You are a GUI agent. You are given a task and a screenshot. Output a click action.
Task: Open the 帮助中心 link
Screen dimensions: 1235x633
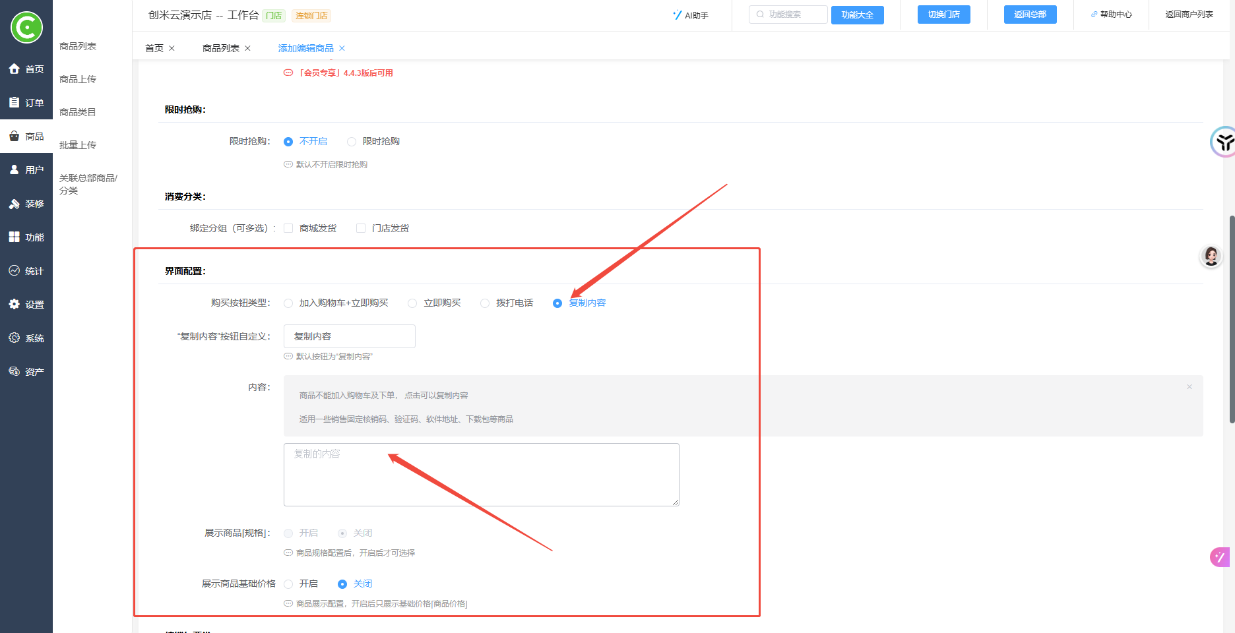[x=1112, y=15]
